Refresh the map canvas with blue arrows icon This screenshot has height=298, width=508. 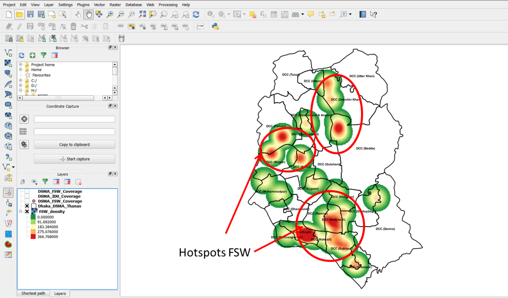196,14
